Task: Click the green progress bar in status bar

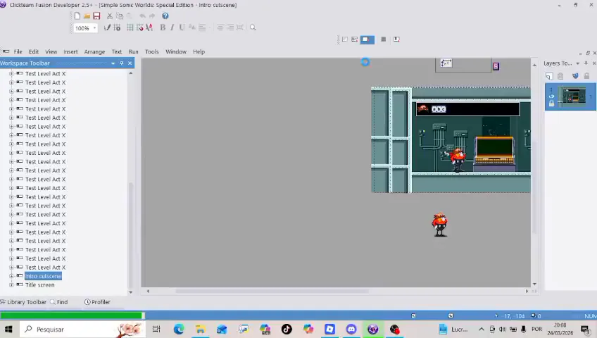Action: [73, 315]
